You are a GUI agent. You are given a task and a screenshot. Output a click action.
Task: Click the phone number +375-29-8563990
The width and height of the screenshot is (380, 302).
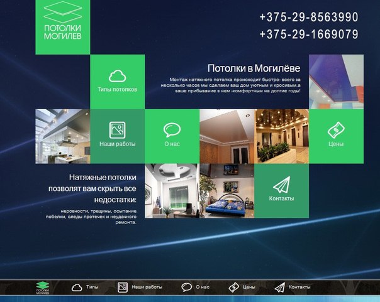click(309, 17)
